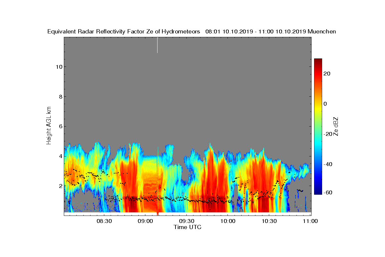The image size is (385, 257).
Task: Click the height tick label 10
Action: 58,67
